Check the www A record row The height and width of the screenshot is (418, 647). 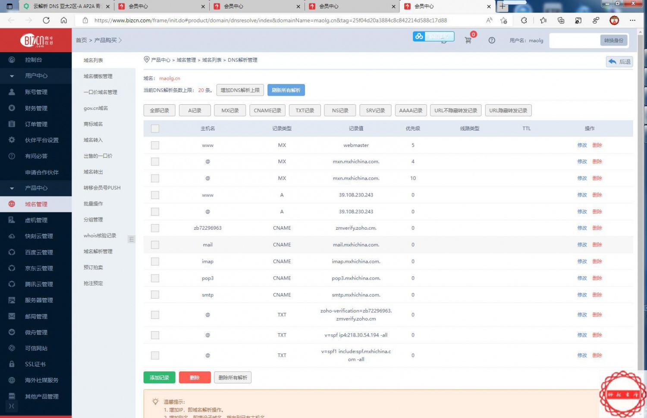pyautogui.click(x=155, y=195)
